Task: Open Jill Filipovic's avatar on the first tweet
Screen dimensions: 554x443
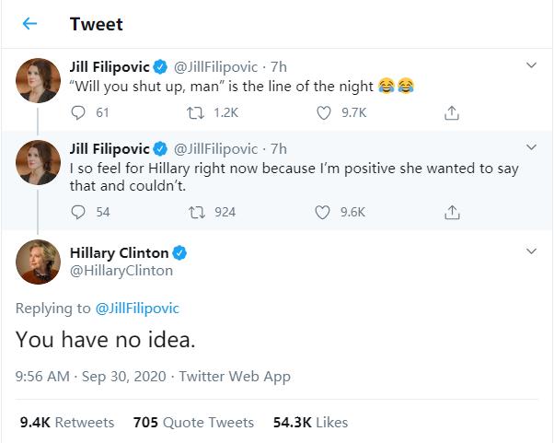Action: pos(39,81)
